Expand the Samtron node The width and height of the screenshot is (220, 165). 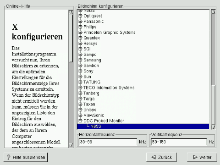point(80,66)
